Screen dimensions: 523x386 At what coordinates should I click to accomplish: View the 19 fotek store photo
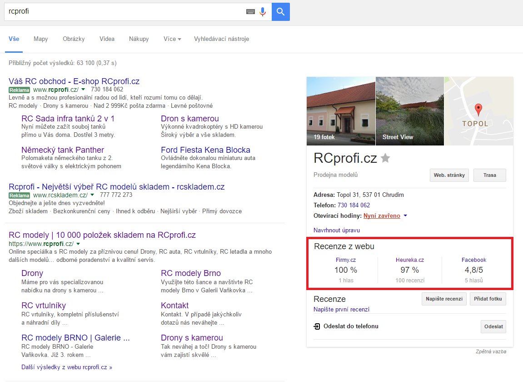tap(341, 111)
